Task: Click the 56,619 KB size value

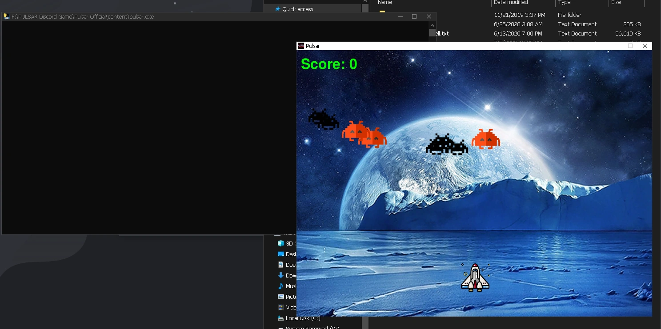Action: coord(628,33)
